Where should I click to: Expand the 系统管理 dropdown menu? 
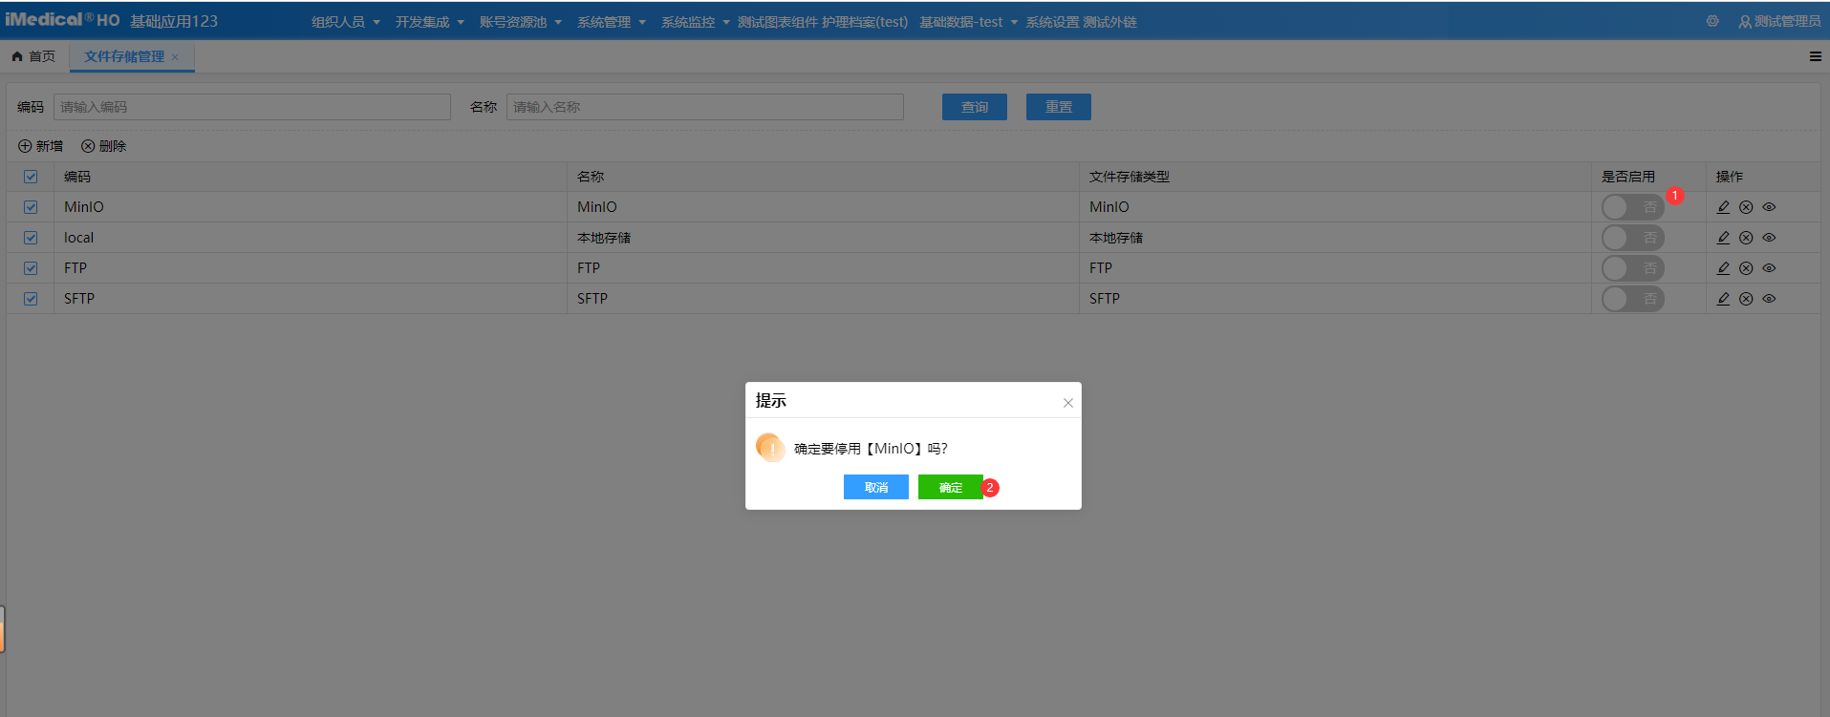611,22
